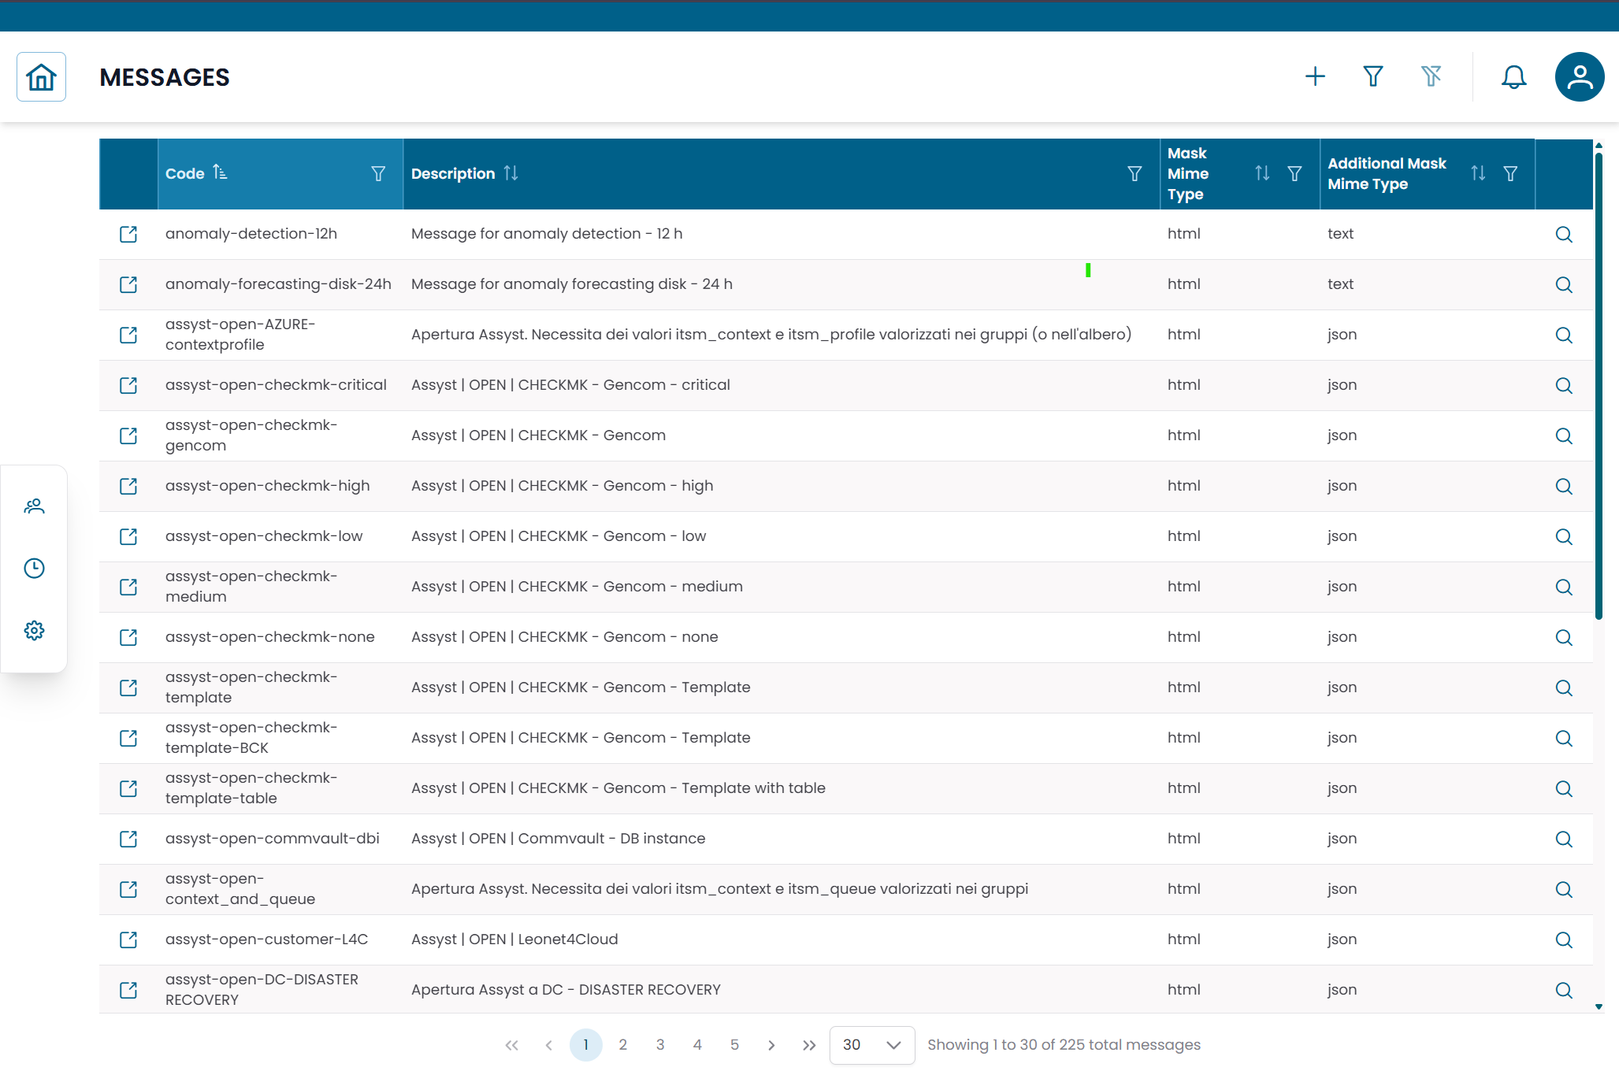Open the global filter funnel icon
This screenshot has height=1071, width=1619.
(x=1373, y=76)
